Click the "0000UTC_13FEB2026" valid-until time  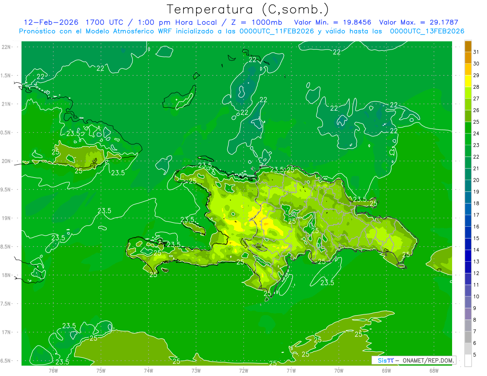pyautogui.click(x=427, y=31)
